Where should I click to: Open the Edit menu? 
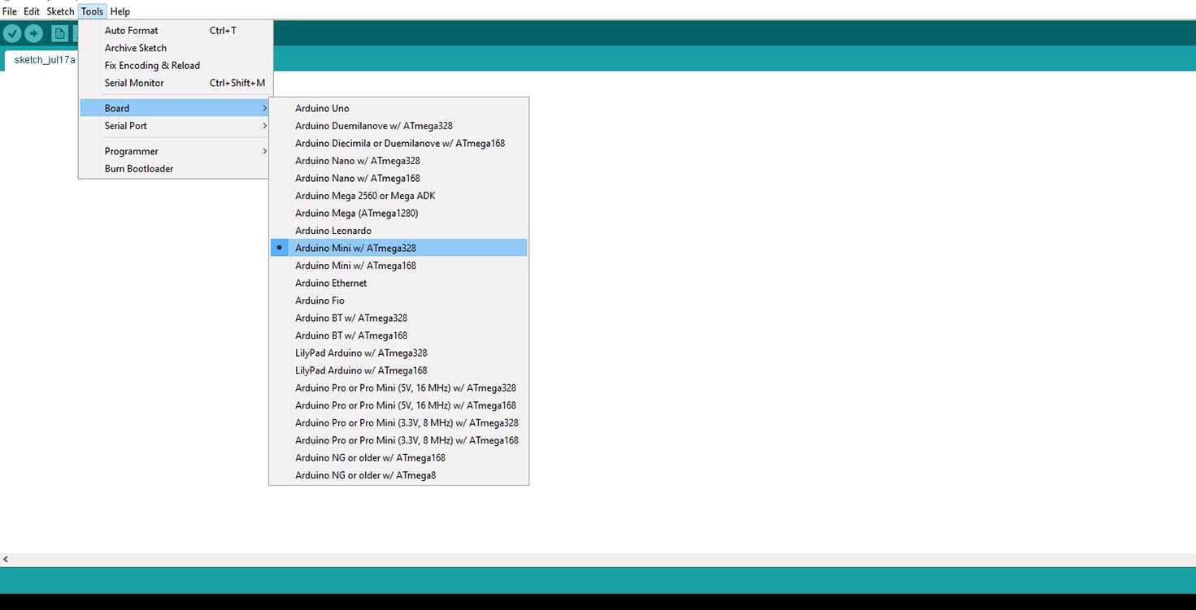(32, 11)
